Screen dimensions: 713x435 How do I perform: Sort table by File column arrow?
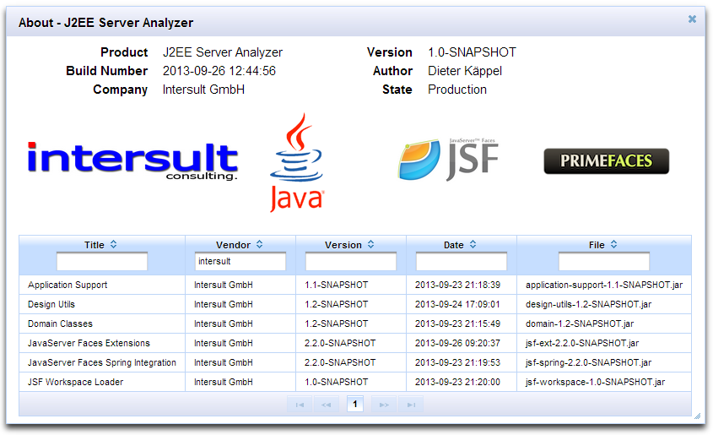coord(614,244)
